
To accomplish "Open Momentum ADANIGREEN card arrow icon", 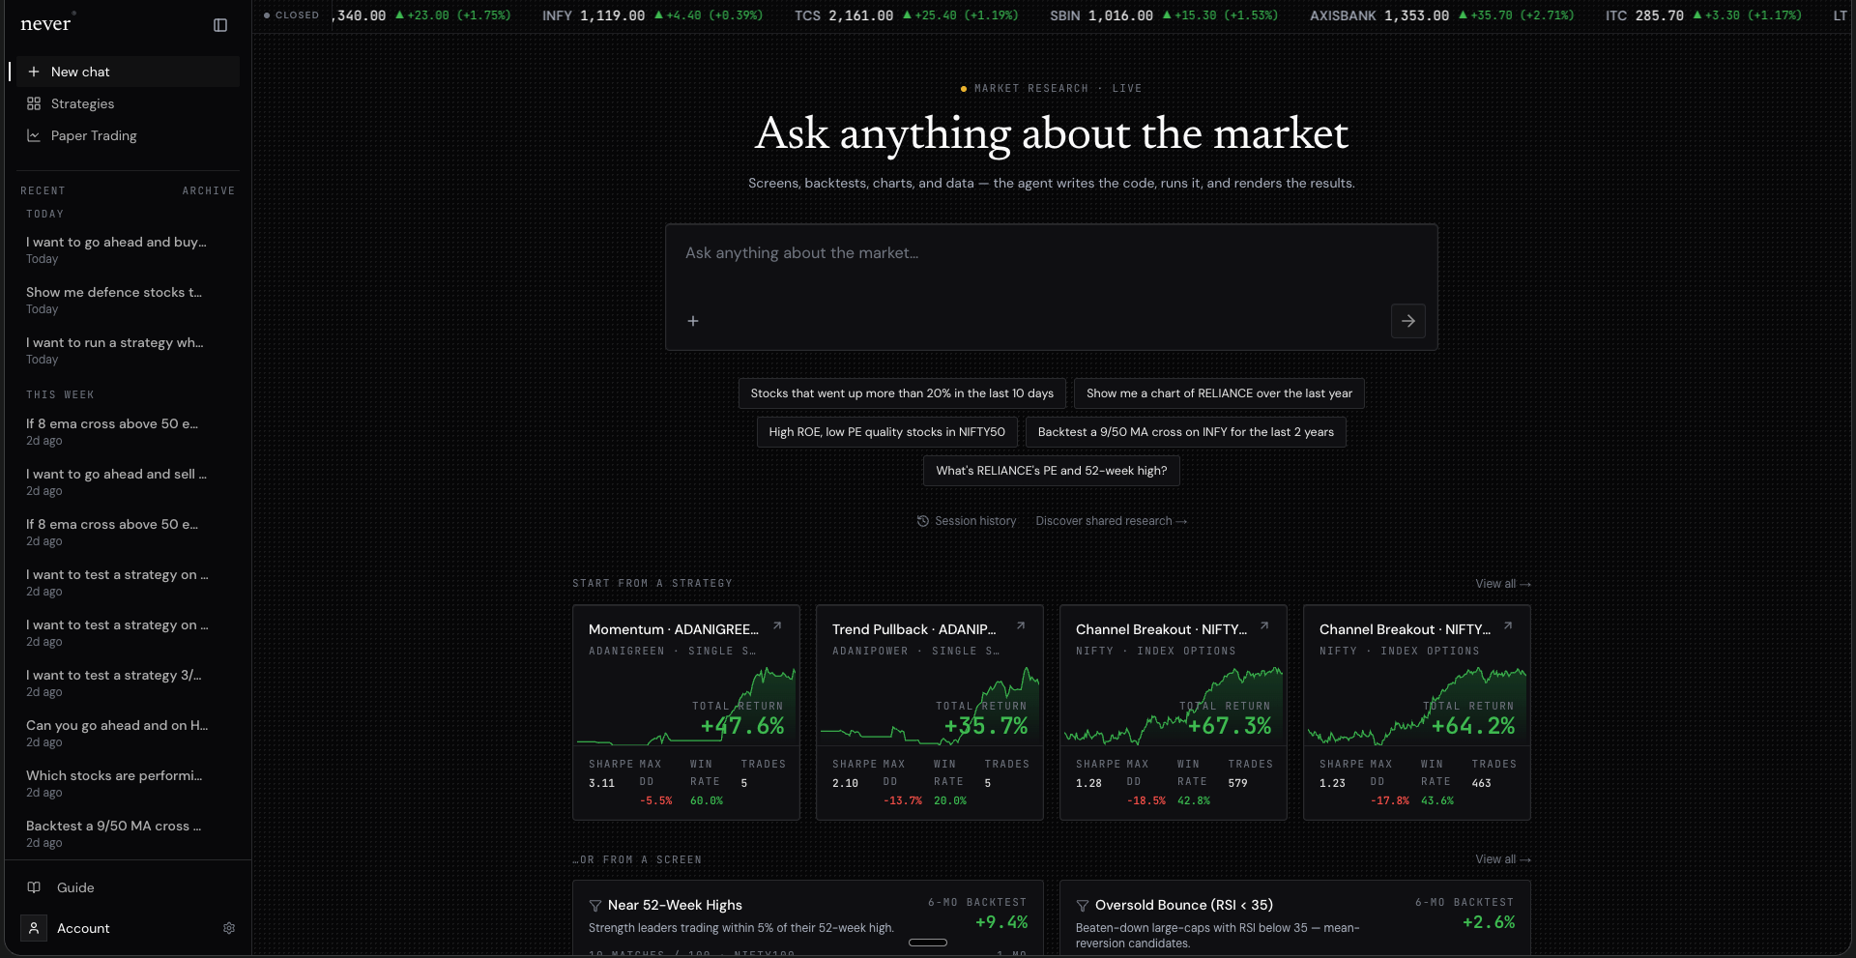I will tap(777, 626).
